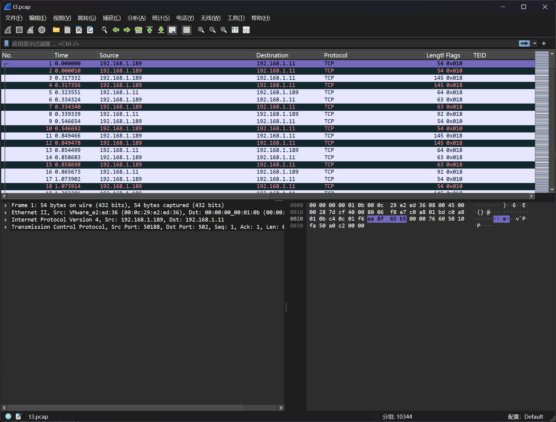Viewport: 556px width, 422px height.
Task: Sort by the Source column header
Action: (176, 55)
